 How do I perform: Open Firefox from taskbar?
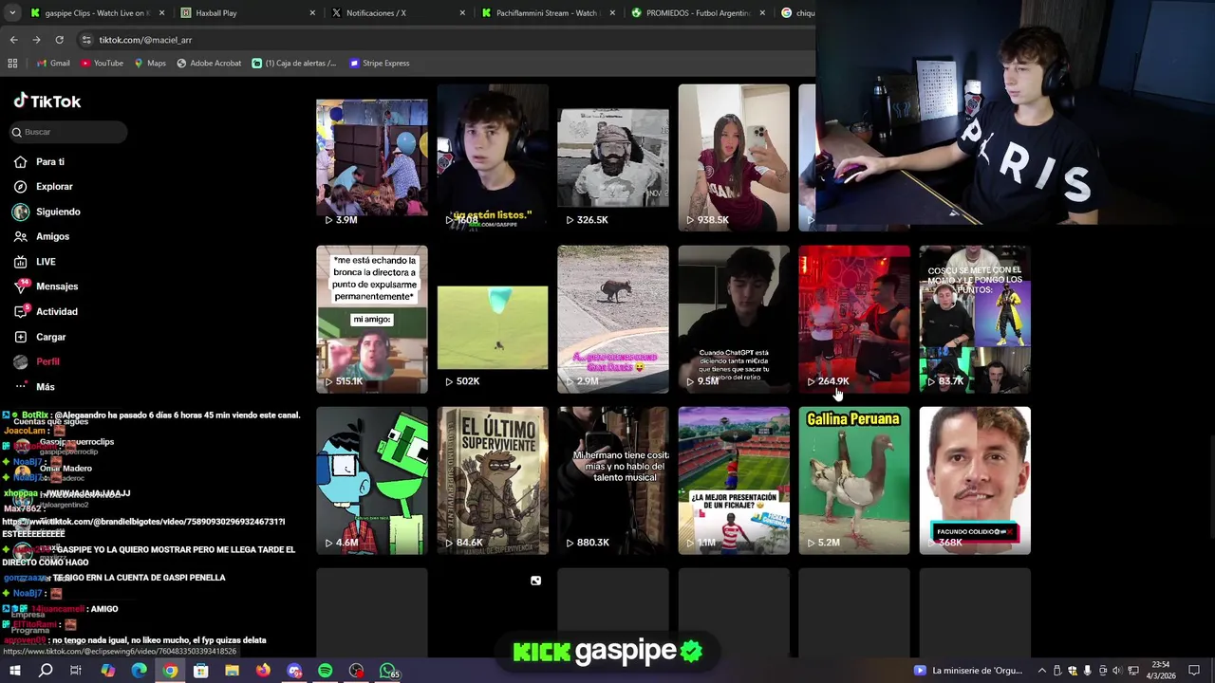click(263, 671)
